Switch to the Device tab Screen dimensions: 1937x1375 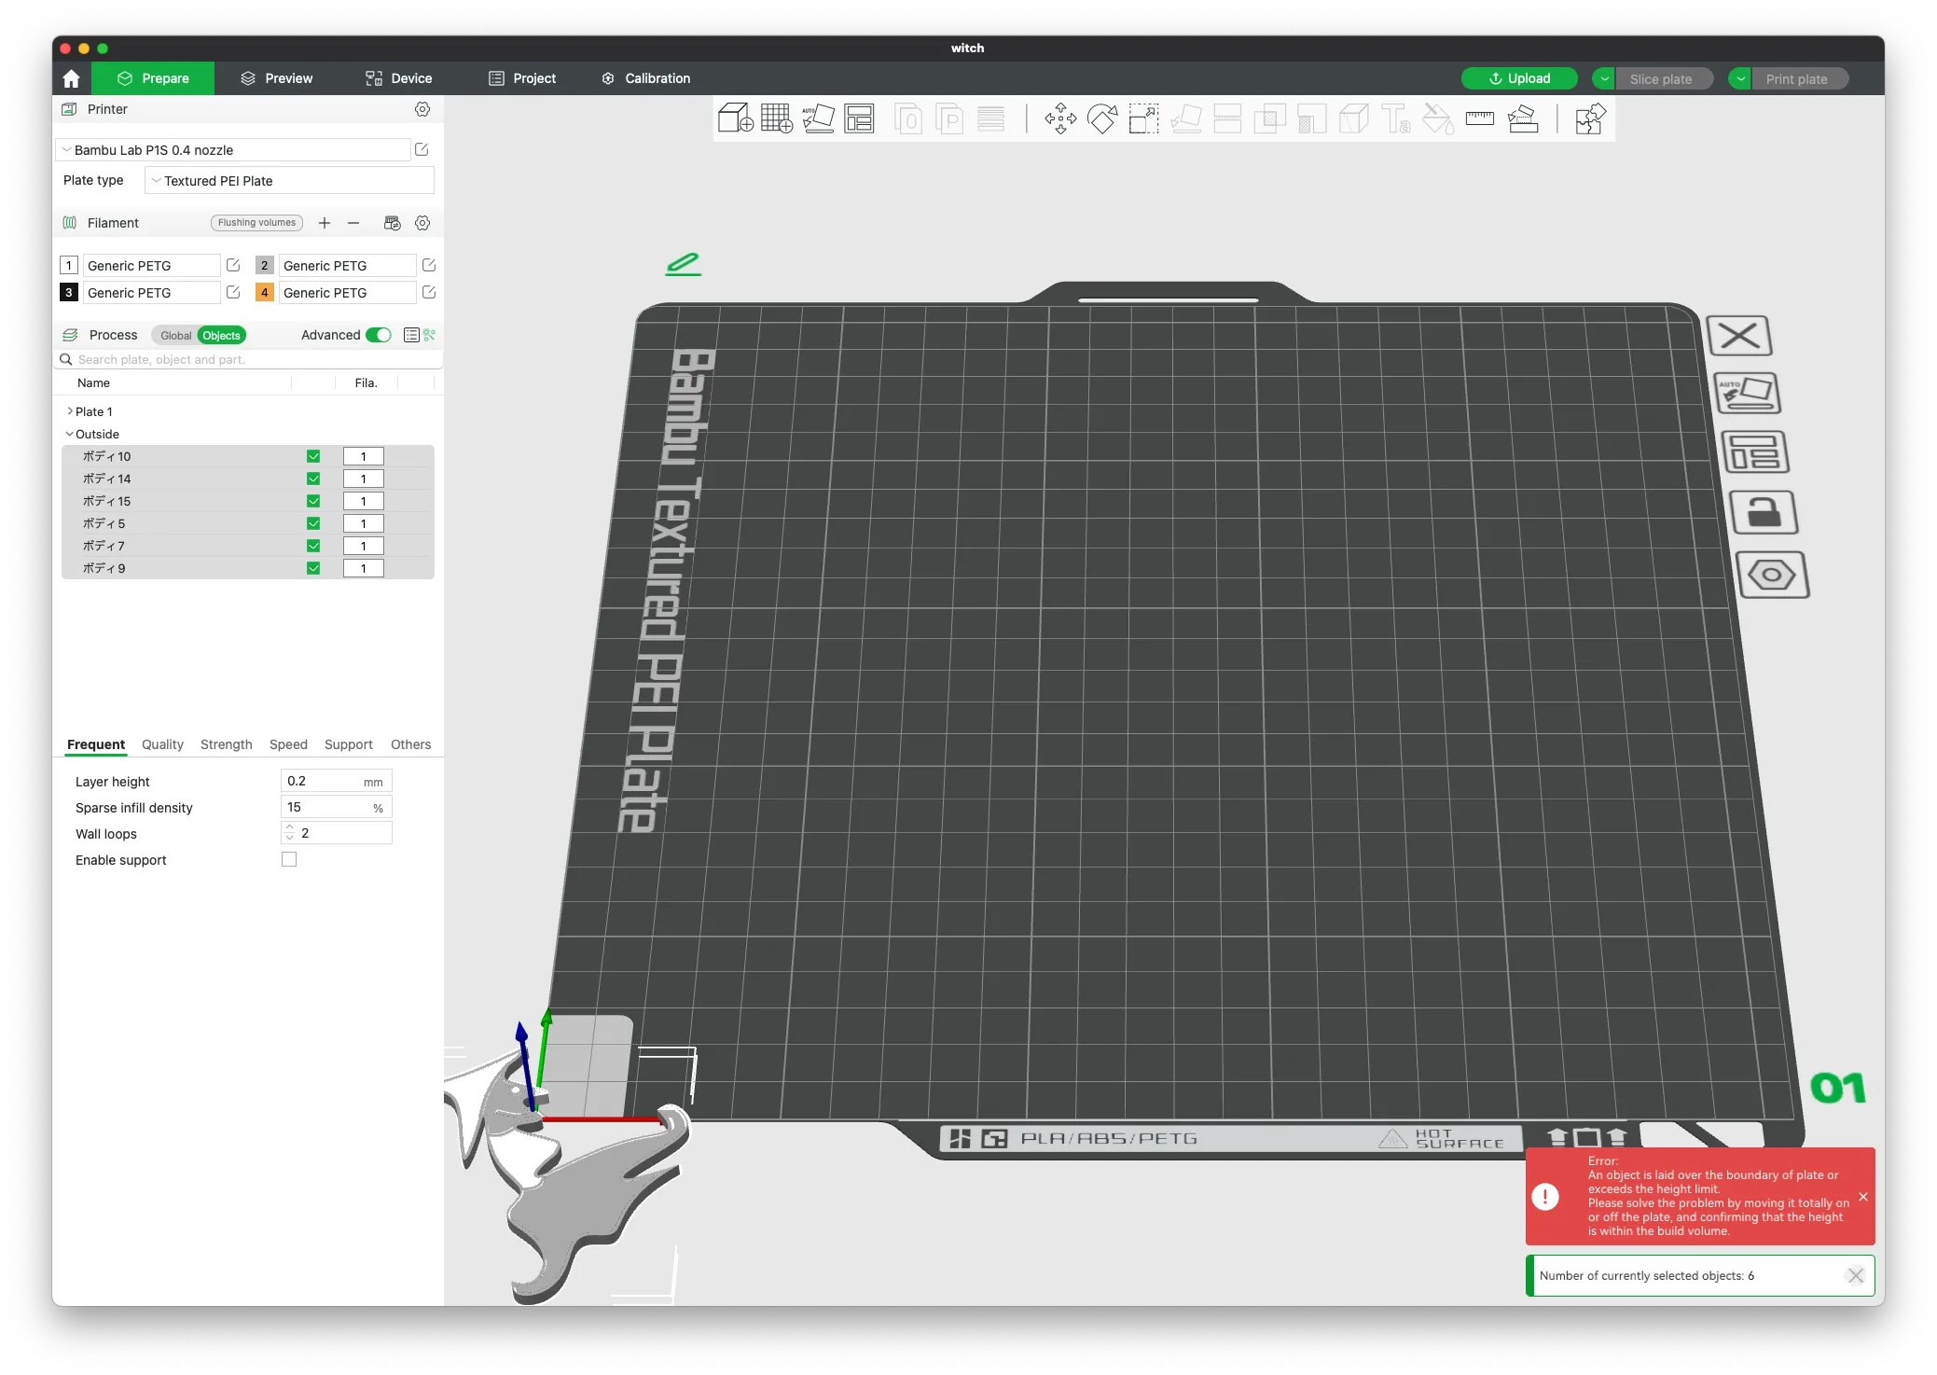click(398, 78)
